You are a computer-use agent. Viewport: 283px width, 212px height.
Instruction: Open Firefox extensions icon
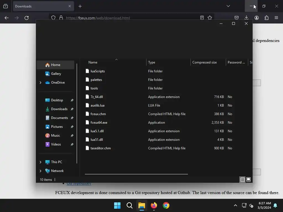click(x=266, y=18)
